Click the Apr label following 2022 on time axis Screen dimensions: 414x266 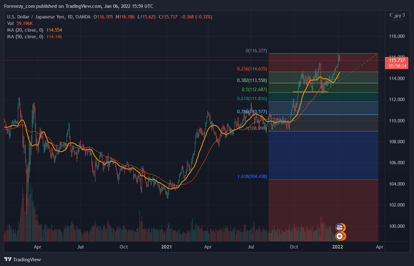pos(380,247)
